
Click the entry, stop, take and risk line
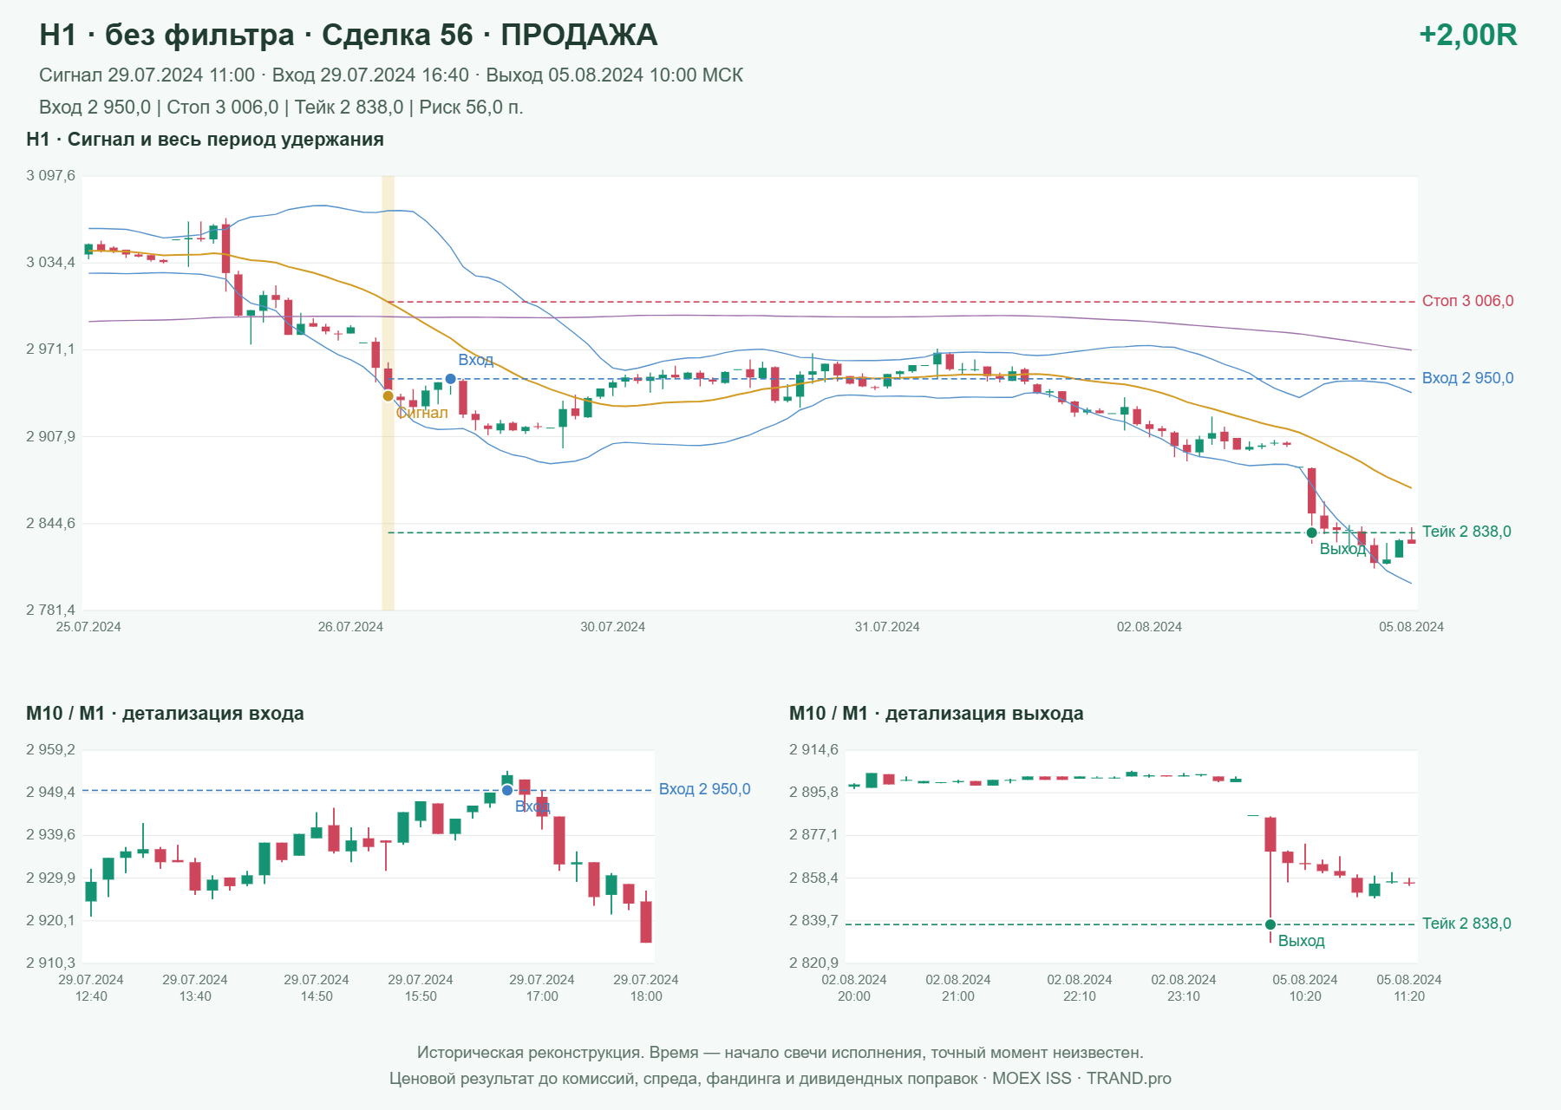click(x=281, y=108)
